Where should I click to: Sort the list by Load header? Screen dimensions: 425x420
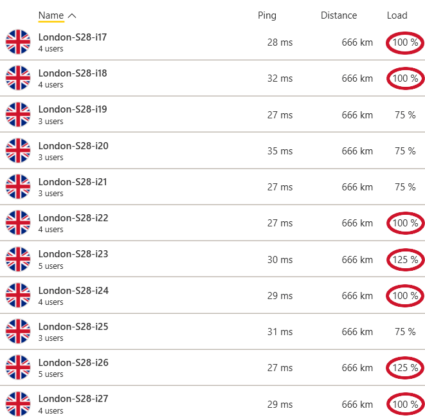click(397, 15)
